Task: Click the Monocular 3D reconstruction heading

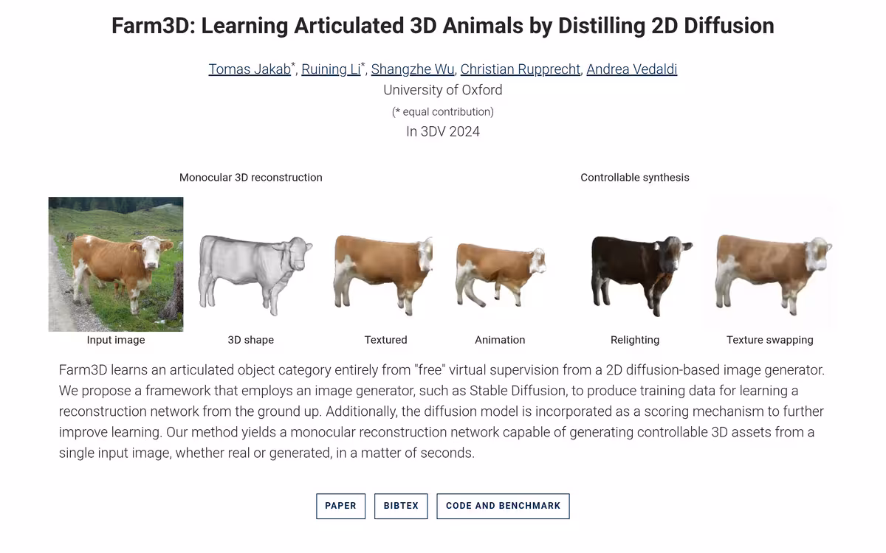Action: pyautogui.click(x=251, y=178)
